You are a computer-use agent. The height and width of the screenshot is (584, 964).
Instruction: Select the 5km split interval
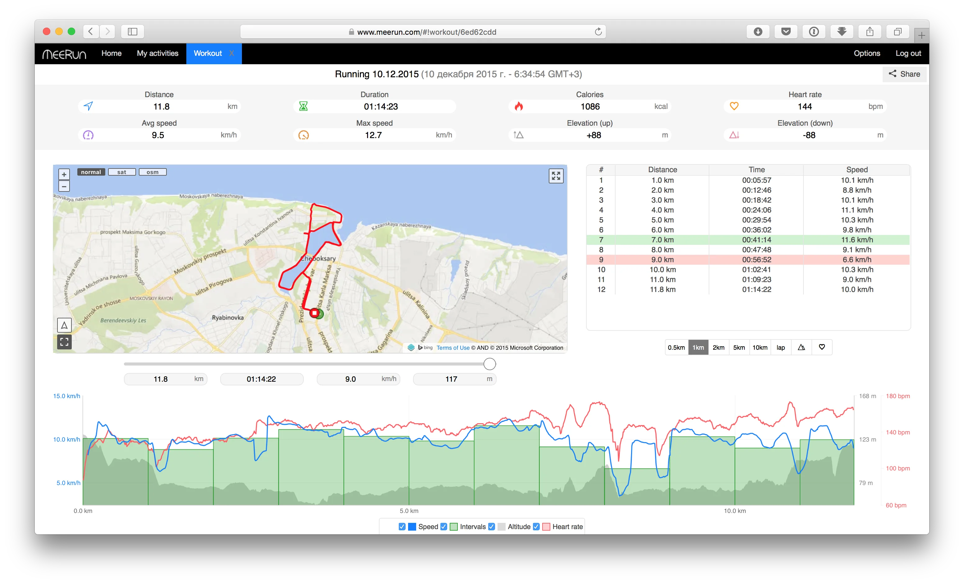(739, 347)
